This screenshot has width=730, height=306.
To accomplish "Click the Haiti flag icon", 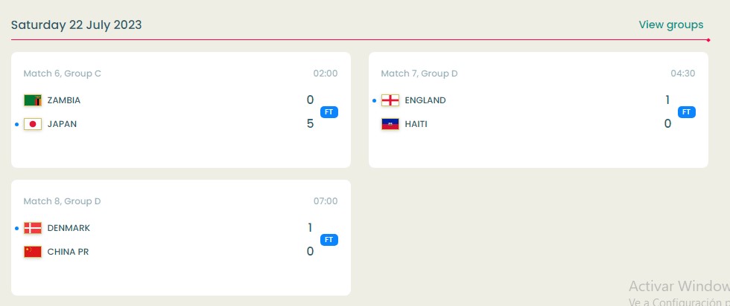I will [390, 124].
